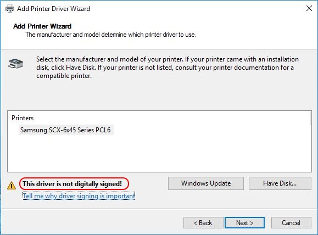This screenshot has width=318, height=235.
Task: Click the manufacturer and model subtitle text
Action: point(111,35)
